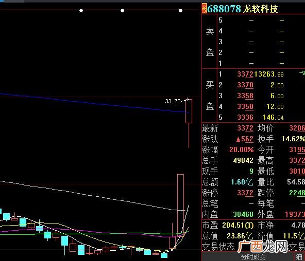Open the 分时成交 tab
Image resolution: width=305 pixels, height=261 pixels.
click(x=253, y=257)
